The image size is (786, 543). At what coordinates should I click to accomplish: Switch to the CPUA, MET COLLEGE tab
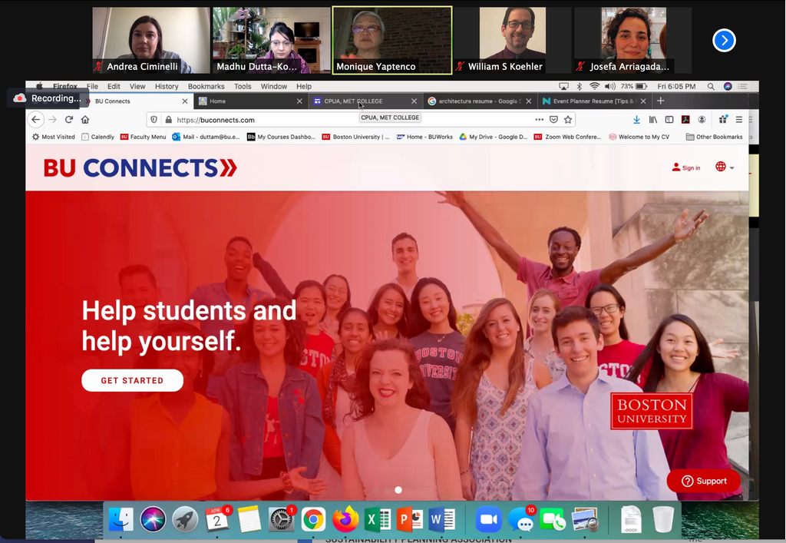[x=361, y=101]
